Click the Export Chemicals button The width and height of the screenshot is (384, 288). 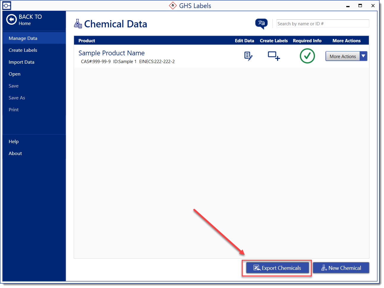tap(277, 268)
